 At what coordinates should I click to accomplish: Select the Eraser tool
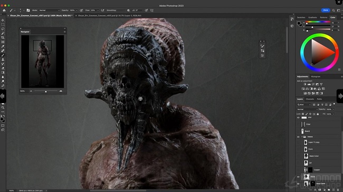[3, 68]
